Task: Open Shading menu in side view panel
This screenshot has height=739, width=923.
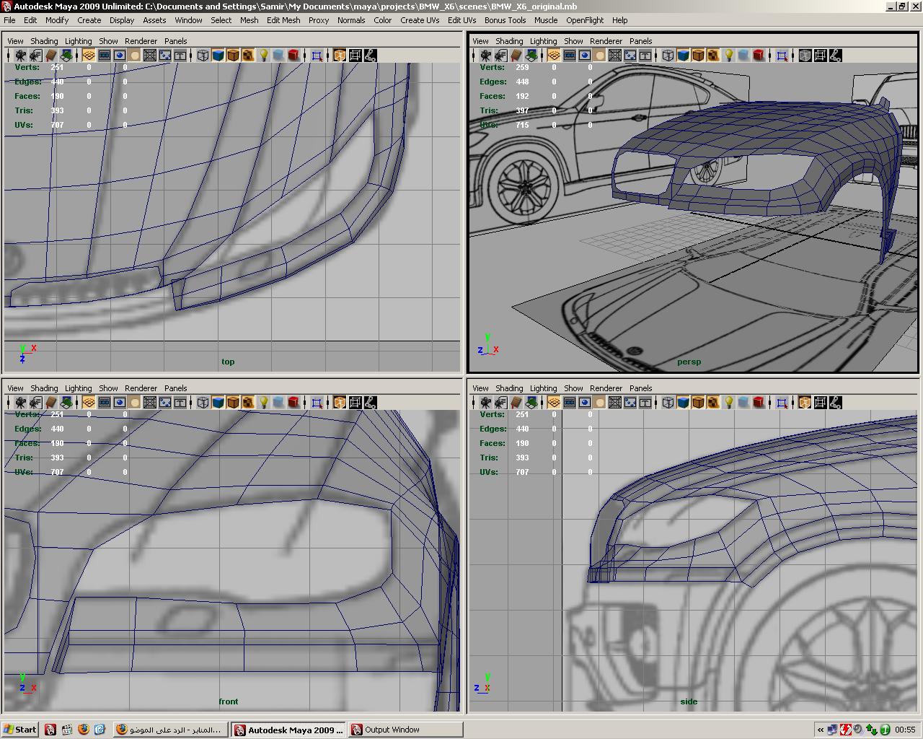Action: (509, 388)
